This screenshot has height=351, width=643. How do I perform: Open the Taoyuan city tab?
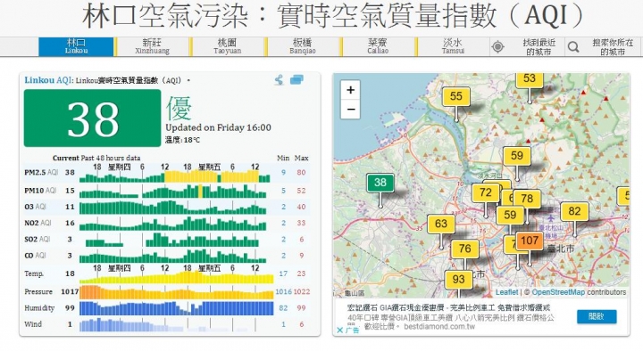[228, 46]
